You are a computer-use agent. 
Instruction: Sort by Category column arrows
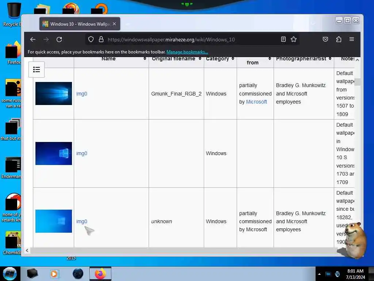pyautogui.click(x=233, y=59)
